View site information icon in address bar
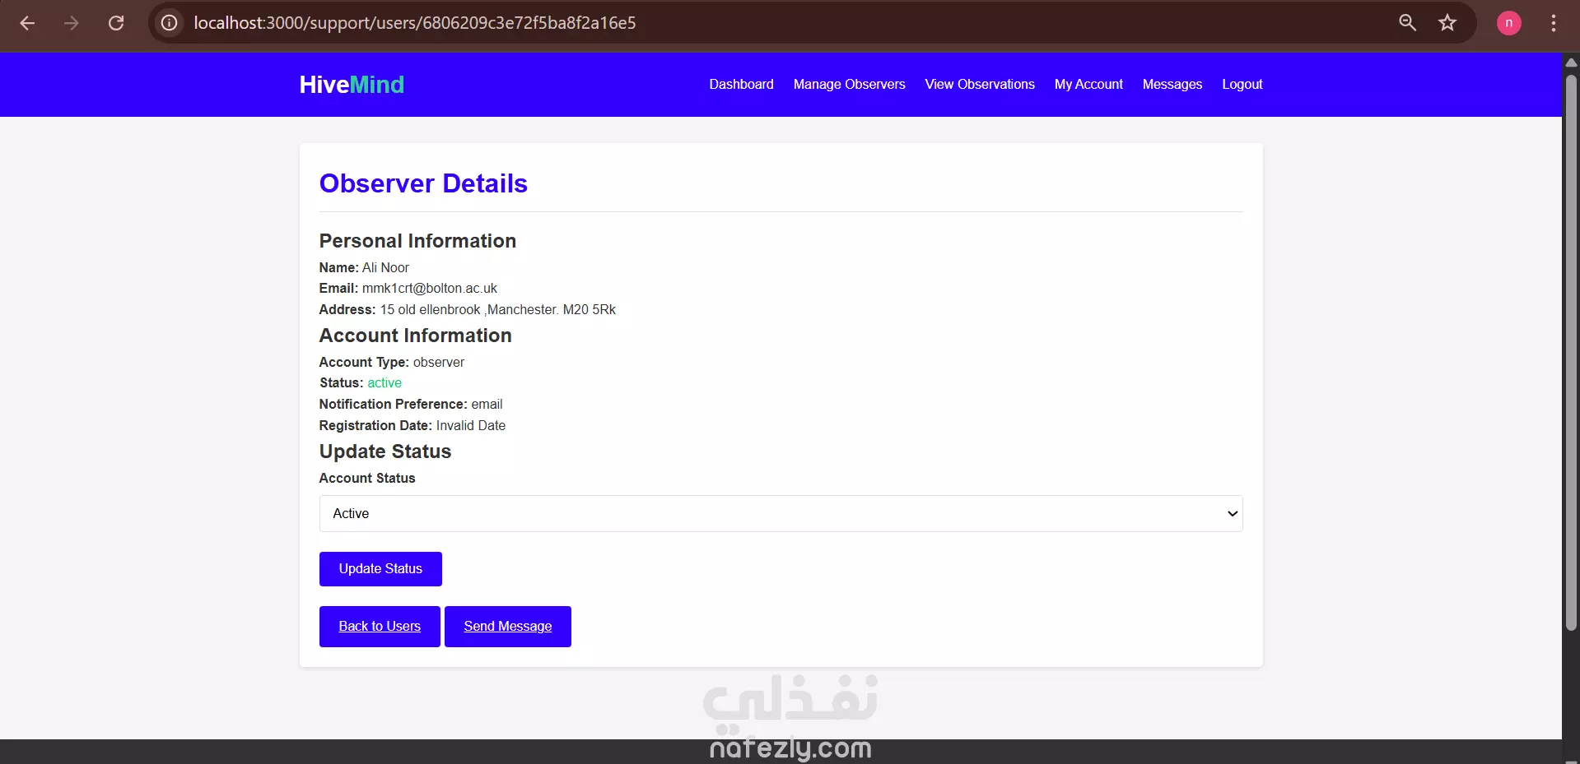1580x764 pixels. [x=169, y=23]
